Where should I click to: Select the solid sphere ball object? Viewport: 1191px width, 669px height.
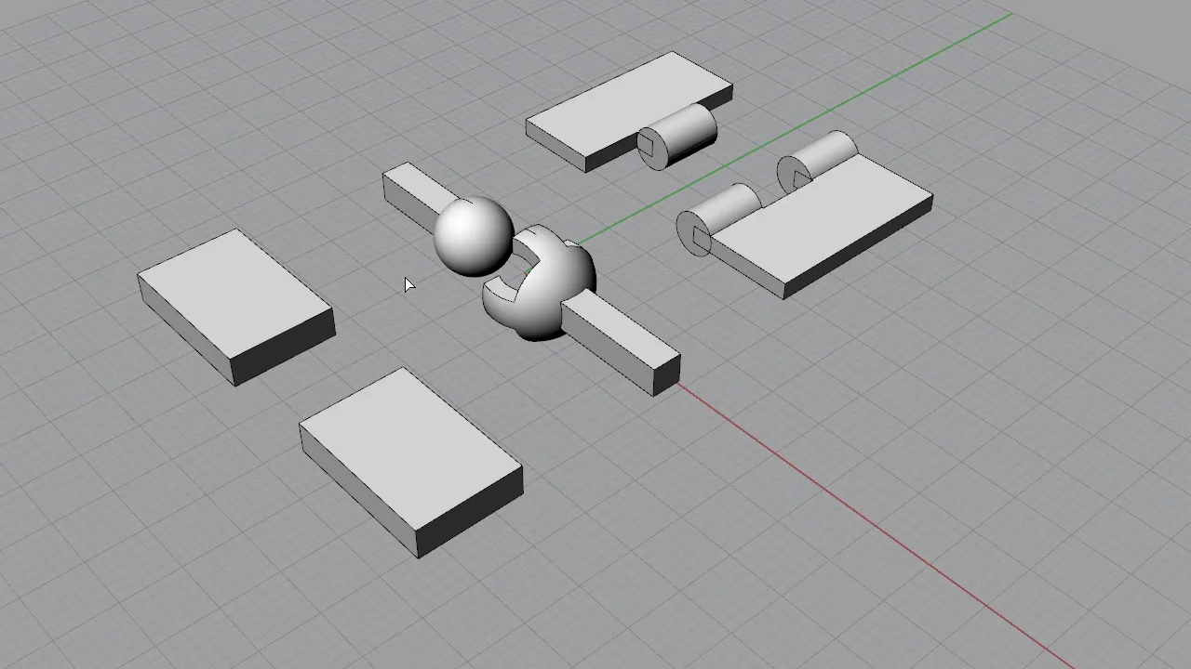pos(473,236)
